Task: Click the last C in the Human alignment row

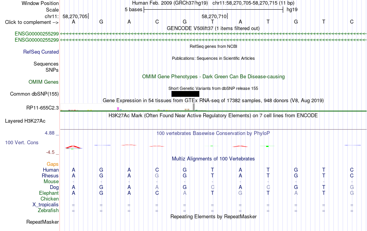Action: 352,170
